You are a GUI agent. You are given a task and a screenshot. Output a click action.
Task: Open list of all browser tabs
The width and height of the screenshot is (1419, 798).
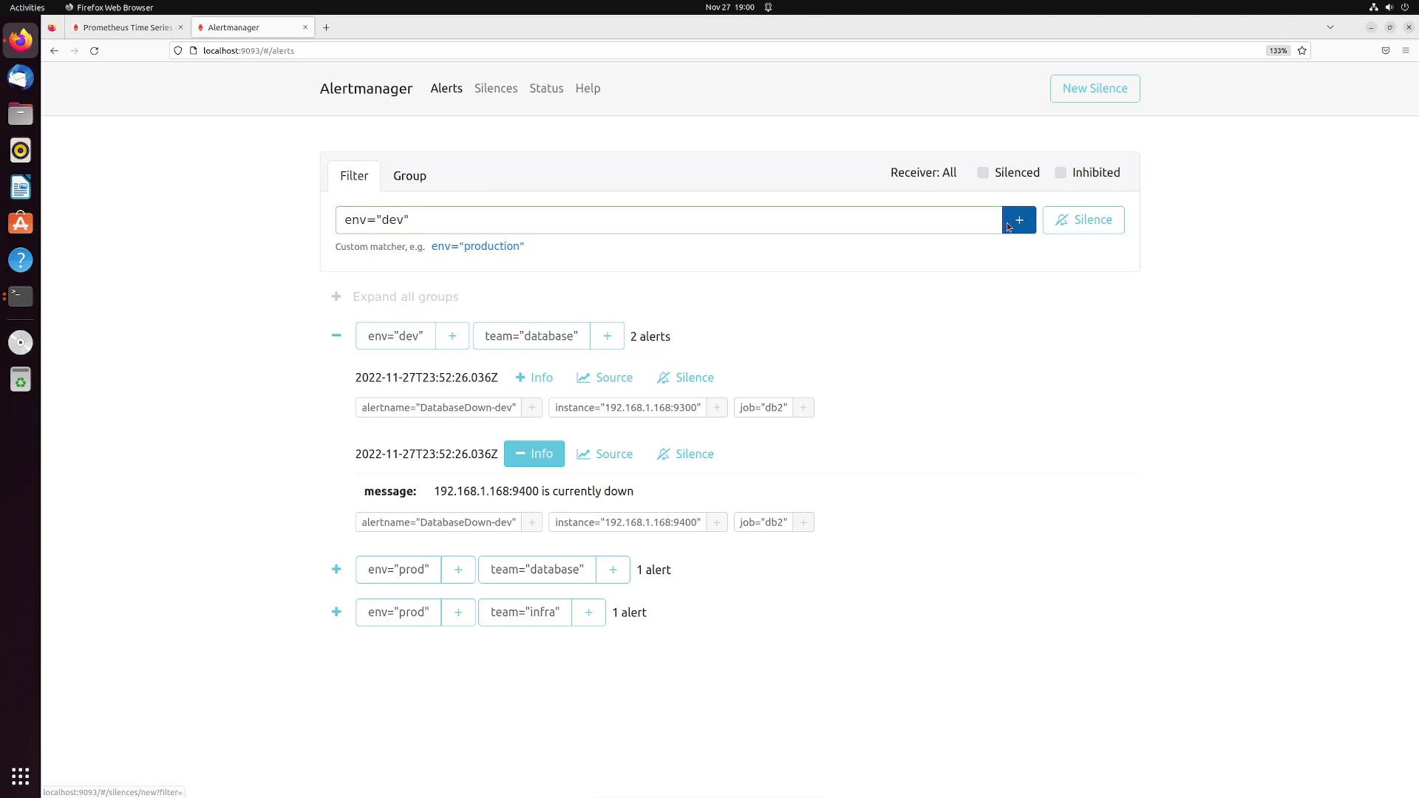pos(1330,27)
